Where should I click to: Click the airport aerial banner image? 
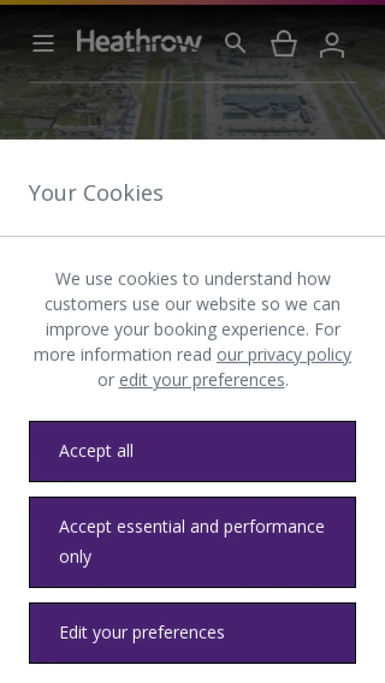click(x=193, y=109)
